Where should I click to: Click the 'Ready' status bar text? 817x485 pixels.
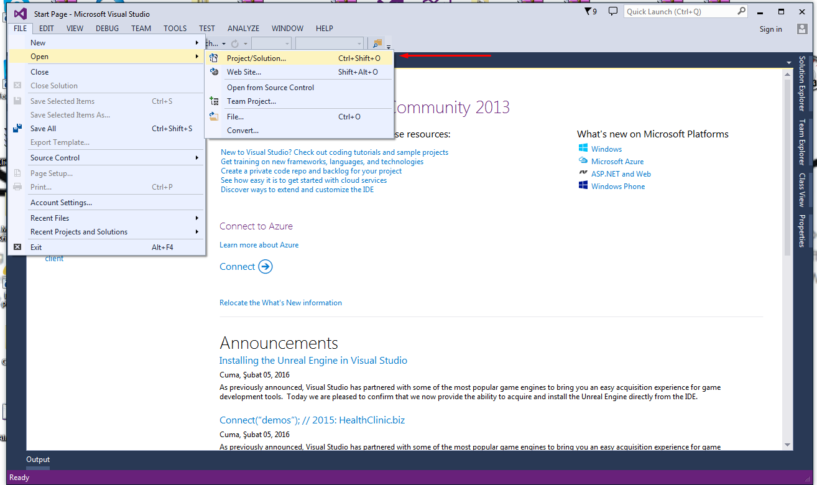tap(19, 478)
